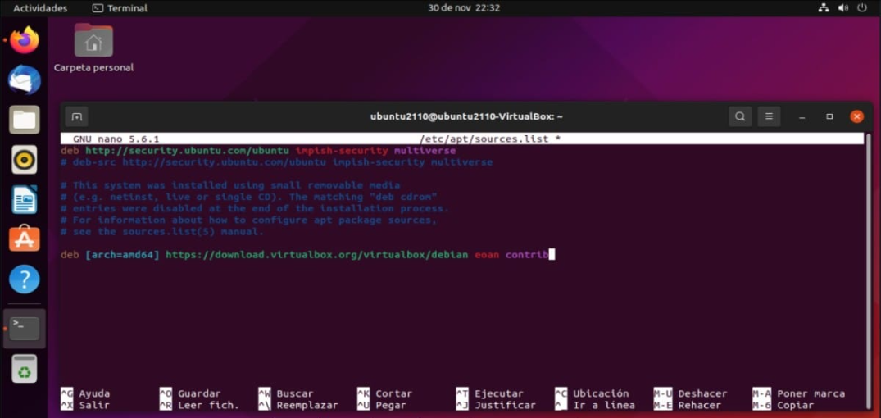
Task: Click the 'This system was installed' comment
Action: click(230, 185)
